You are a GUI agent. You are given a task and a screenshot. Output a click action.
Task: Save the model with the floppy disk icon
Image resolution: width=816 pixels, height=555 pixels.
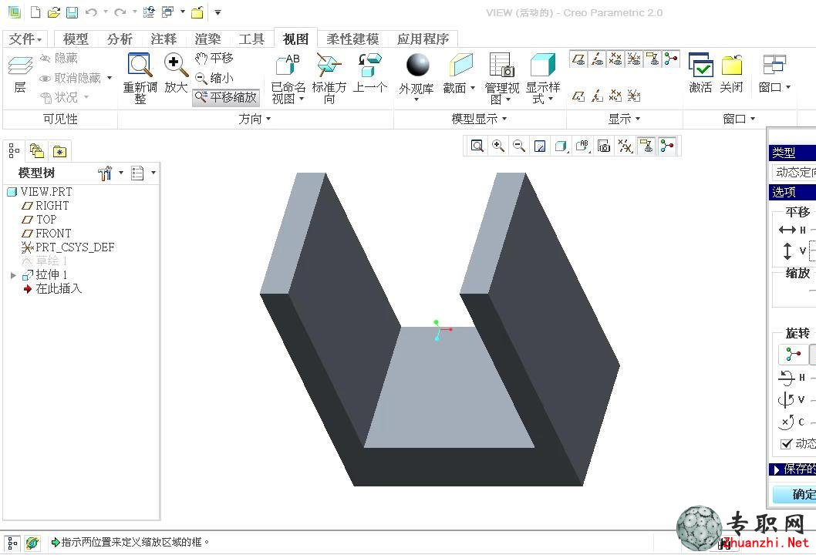click(x=72, y=12)
